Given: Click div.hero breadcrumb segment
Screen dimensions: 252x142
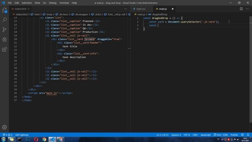Looking at the screenshot, I should 64,14.
